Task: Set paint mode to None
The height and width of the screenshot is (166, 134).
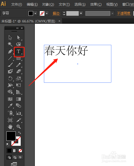Action: [x=20, y=151]
